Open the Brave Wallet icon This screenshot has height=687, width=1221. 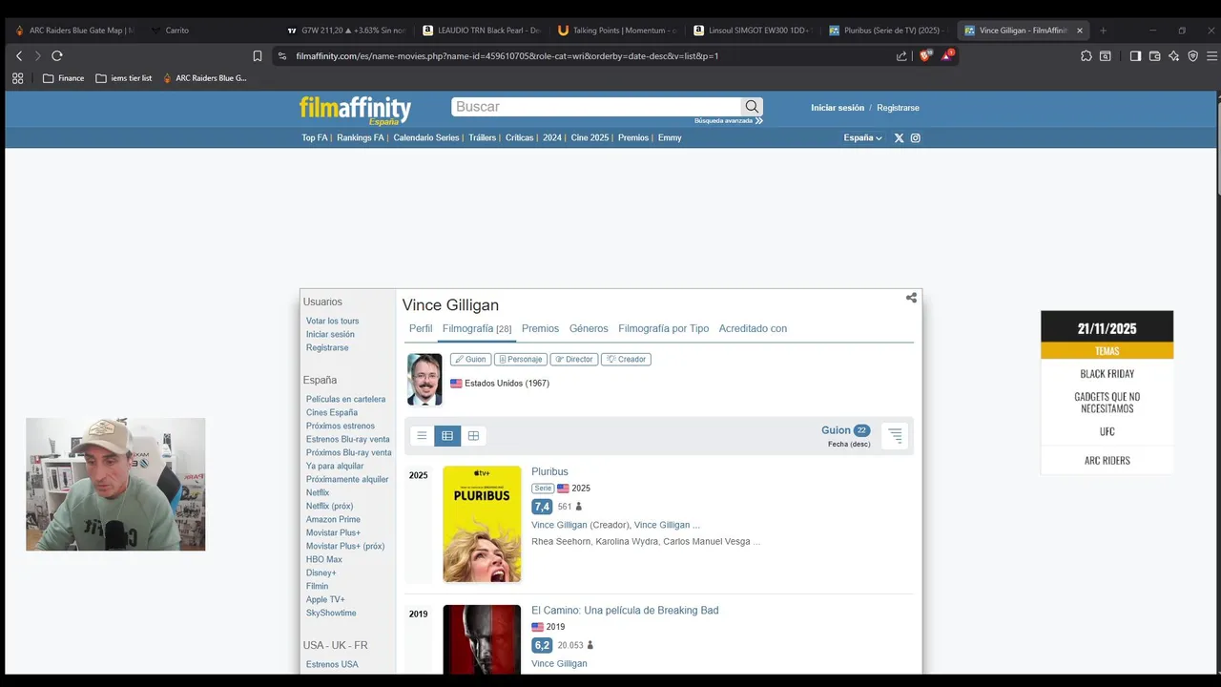pyautogui.click(x=1154, y=56)
